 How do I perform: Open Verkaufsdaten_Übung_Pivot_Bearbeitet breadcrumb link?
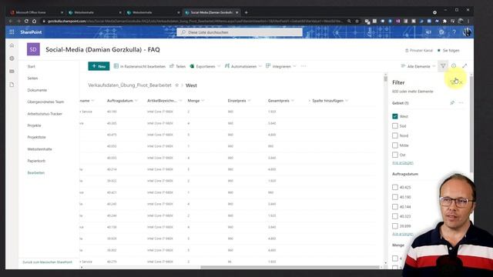[x=130, y=85]
